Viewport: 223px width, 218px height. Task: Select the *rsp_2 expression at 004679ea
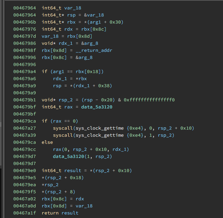tap(50, 185)
